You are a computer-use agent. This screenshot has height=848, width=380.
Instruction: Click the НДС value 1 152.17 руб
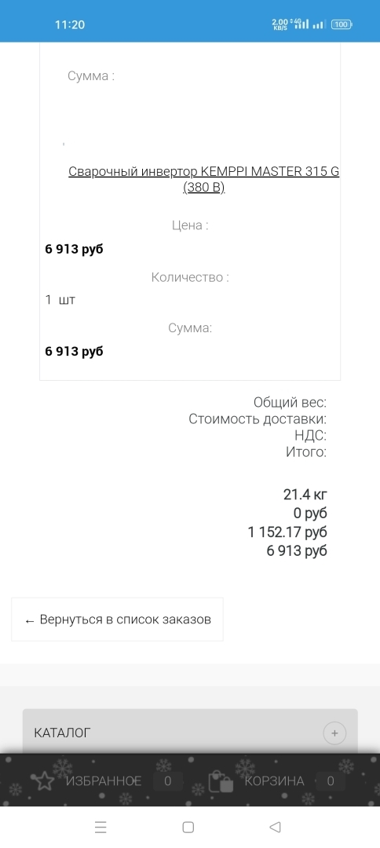[287, 532]
